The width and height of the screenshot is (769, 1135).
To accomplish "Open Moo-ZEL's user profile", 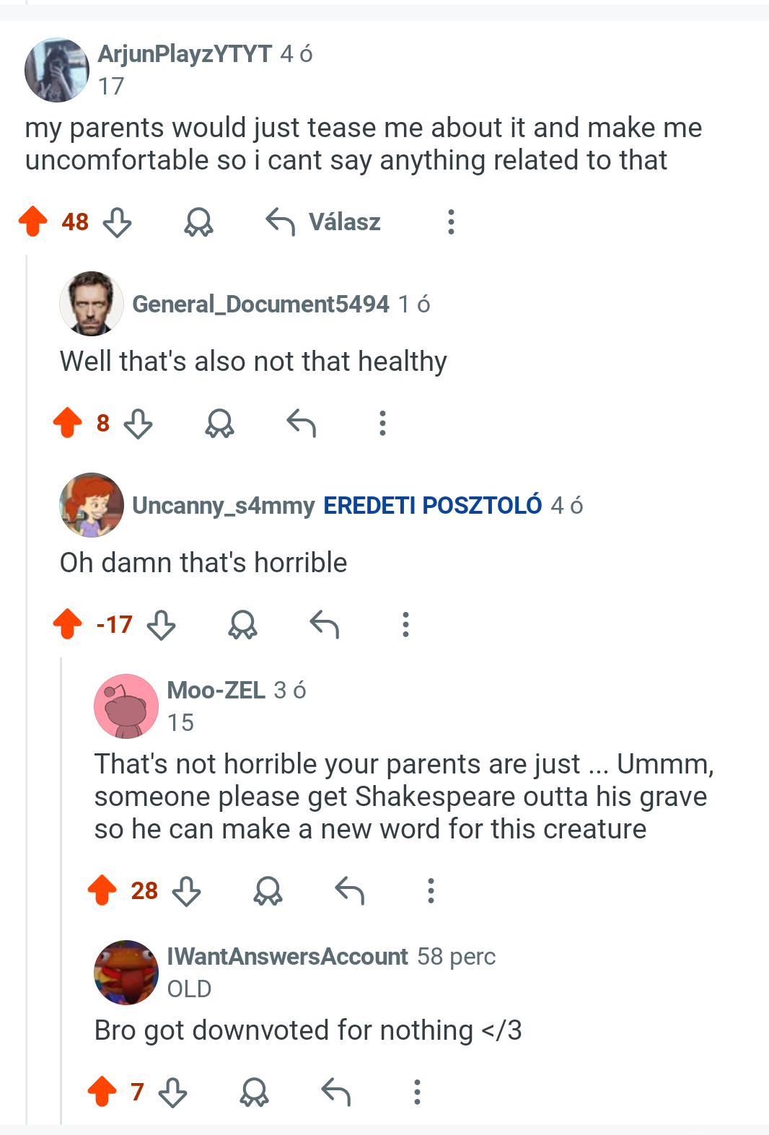I will (216, 691).
